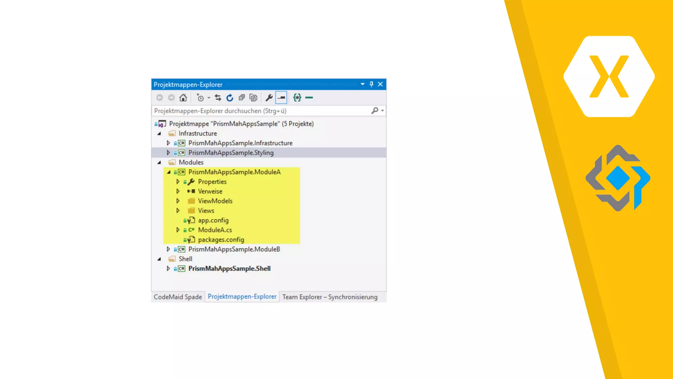
Task: Toggle auto-hide with the pin icon
Action: (x=371, y=84)
